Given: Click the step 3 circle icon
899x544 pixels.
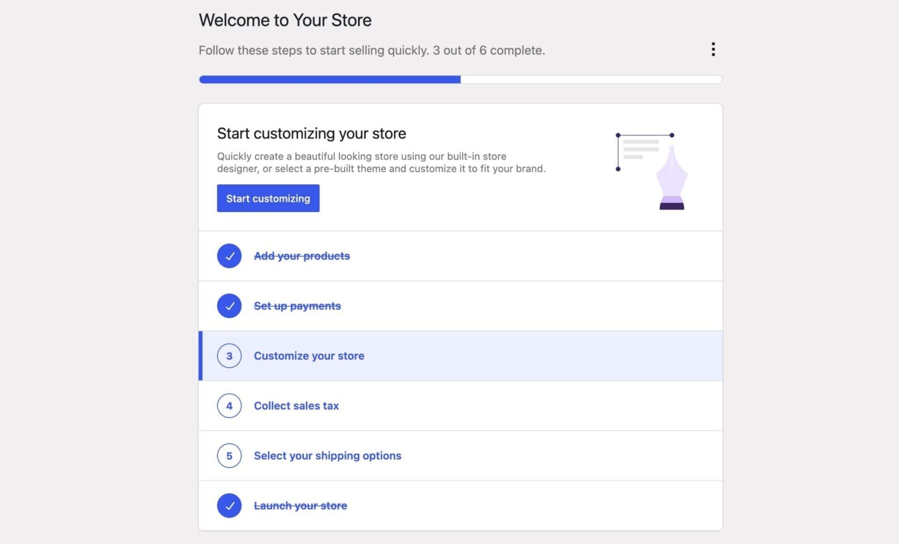Looking at the screenshot, I should click(x=229, y=356).
